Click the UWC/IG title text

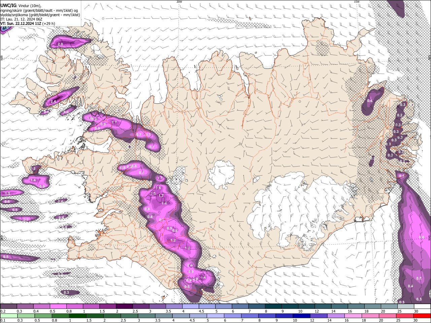tap(8, 6)
